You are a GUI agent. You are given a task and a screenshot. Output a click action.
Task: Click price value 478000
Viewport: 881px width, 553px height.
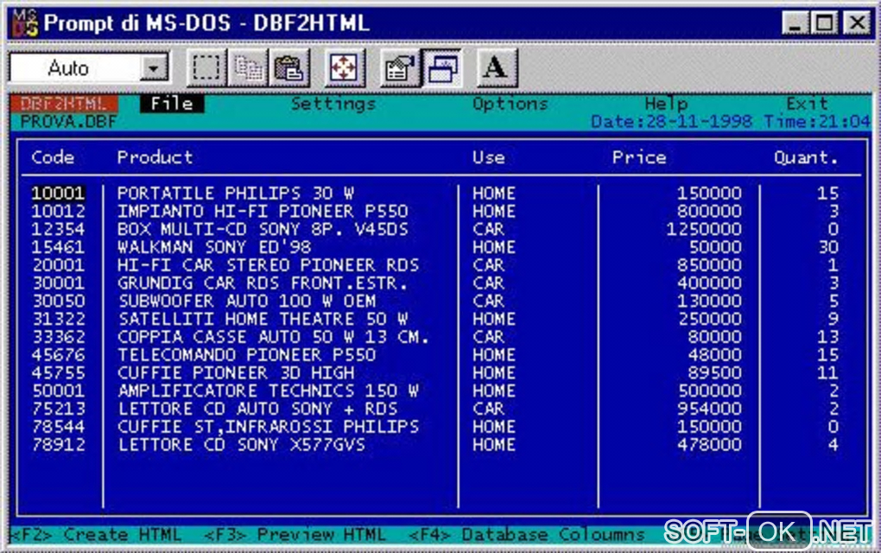pos(709,445)
